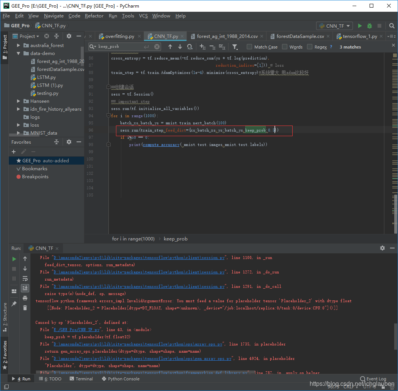Open the 6: TODO tool window

(50, 379)
